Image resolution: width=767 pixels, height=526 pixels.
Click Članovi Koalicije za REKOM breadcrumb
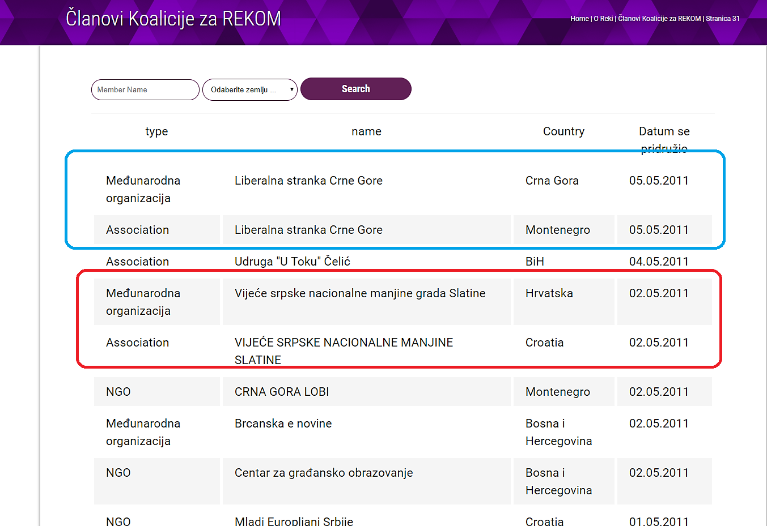point(659,19)
